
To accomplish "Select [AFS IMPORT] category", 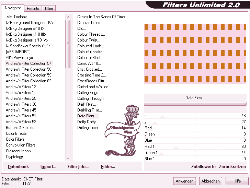I will click(x=18, y=52).
